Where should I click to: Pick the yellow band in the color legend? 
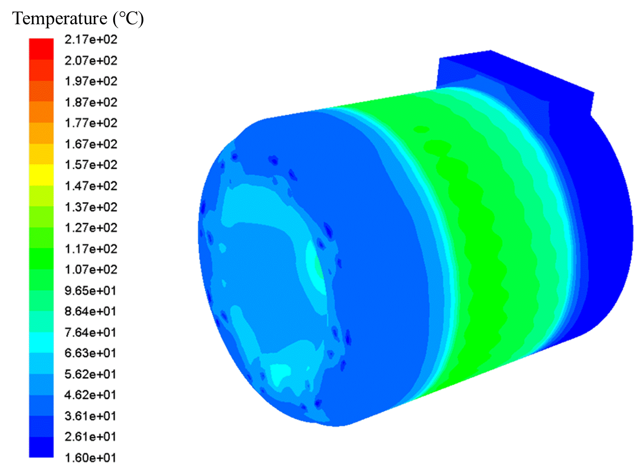(x=41, y=175)
